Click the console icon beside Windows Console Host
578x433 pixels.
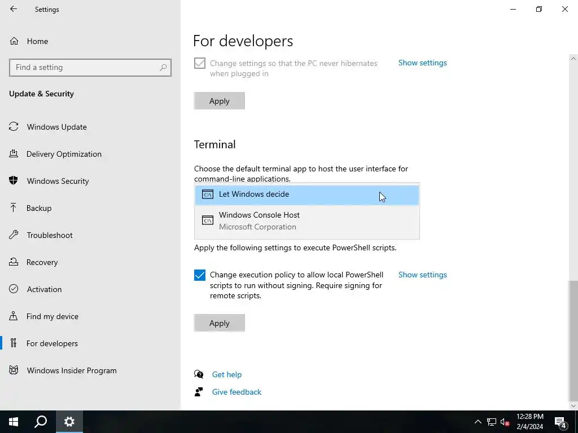pos(208,220)
